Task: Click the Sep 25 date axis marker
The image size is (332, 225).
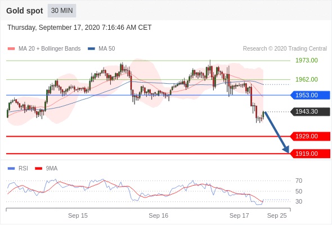Action: tap(277, 215)
